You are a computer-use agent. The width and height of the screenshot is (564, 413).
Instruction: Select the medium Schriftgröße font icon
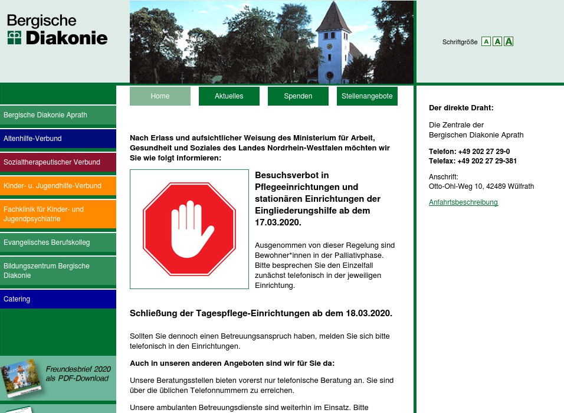497,41
